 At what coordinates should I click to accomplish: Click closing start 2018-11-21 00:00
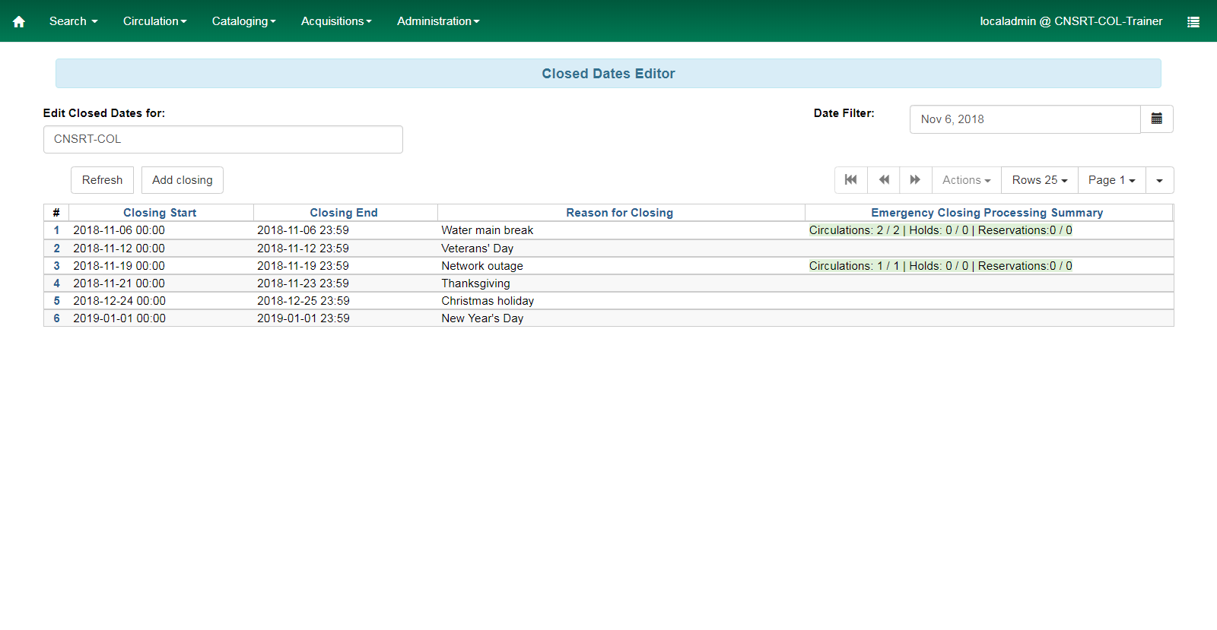click(x=119, y=283)
